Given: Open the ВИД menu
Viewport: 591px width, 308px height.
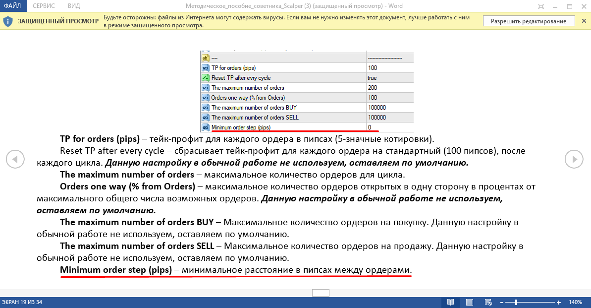Looking at the screenshot, I should (x=74, y=5).
